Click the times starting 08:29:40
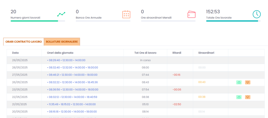Image resolution: width=268 pixels, height=118 pixels. coord(66,60)
